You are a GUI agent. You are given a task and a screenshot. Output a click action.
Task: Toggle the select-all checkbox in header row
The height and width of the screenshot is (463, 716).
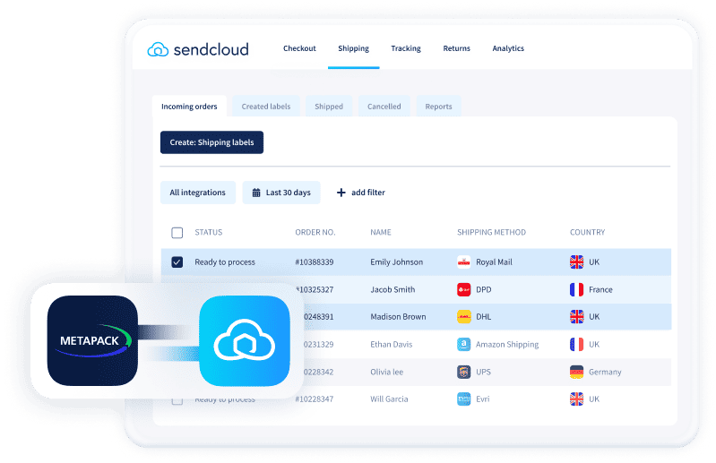coord(177,233)
